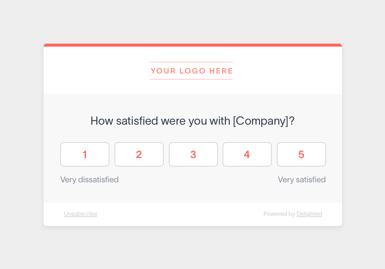Click the satisfaction question headline
The width and height of the screenshot is (385, 269).
(x=192, y=121)
